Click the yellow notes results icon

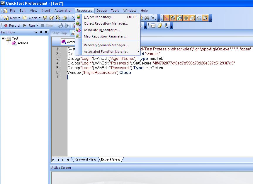click(159, 25)
